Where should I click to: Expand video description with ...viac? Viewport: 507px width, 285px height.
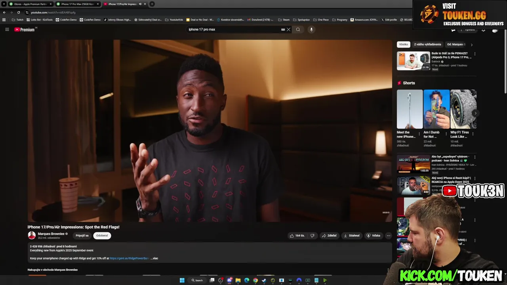(154, 258)
